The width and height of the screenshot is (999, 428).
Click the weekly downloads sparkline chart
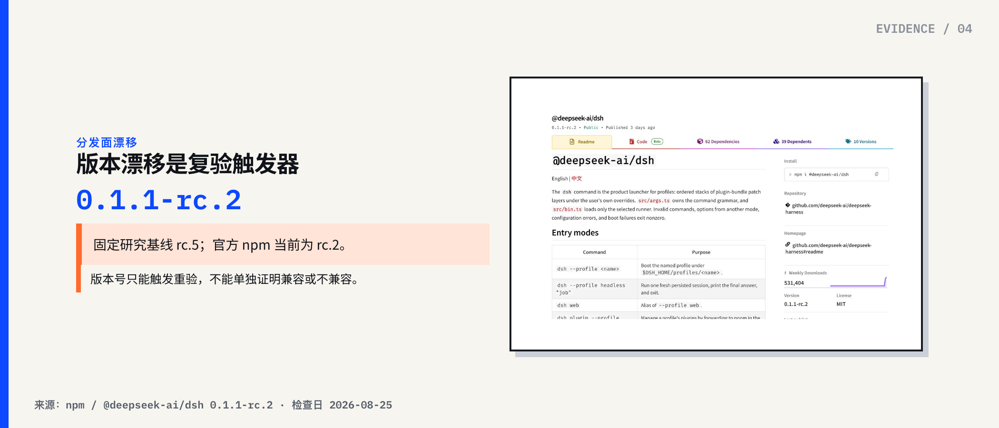click(859, 282)
